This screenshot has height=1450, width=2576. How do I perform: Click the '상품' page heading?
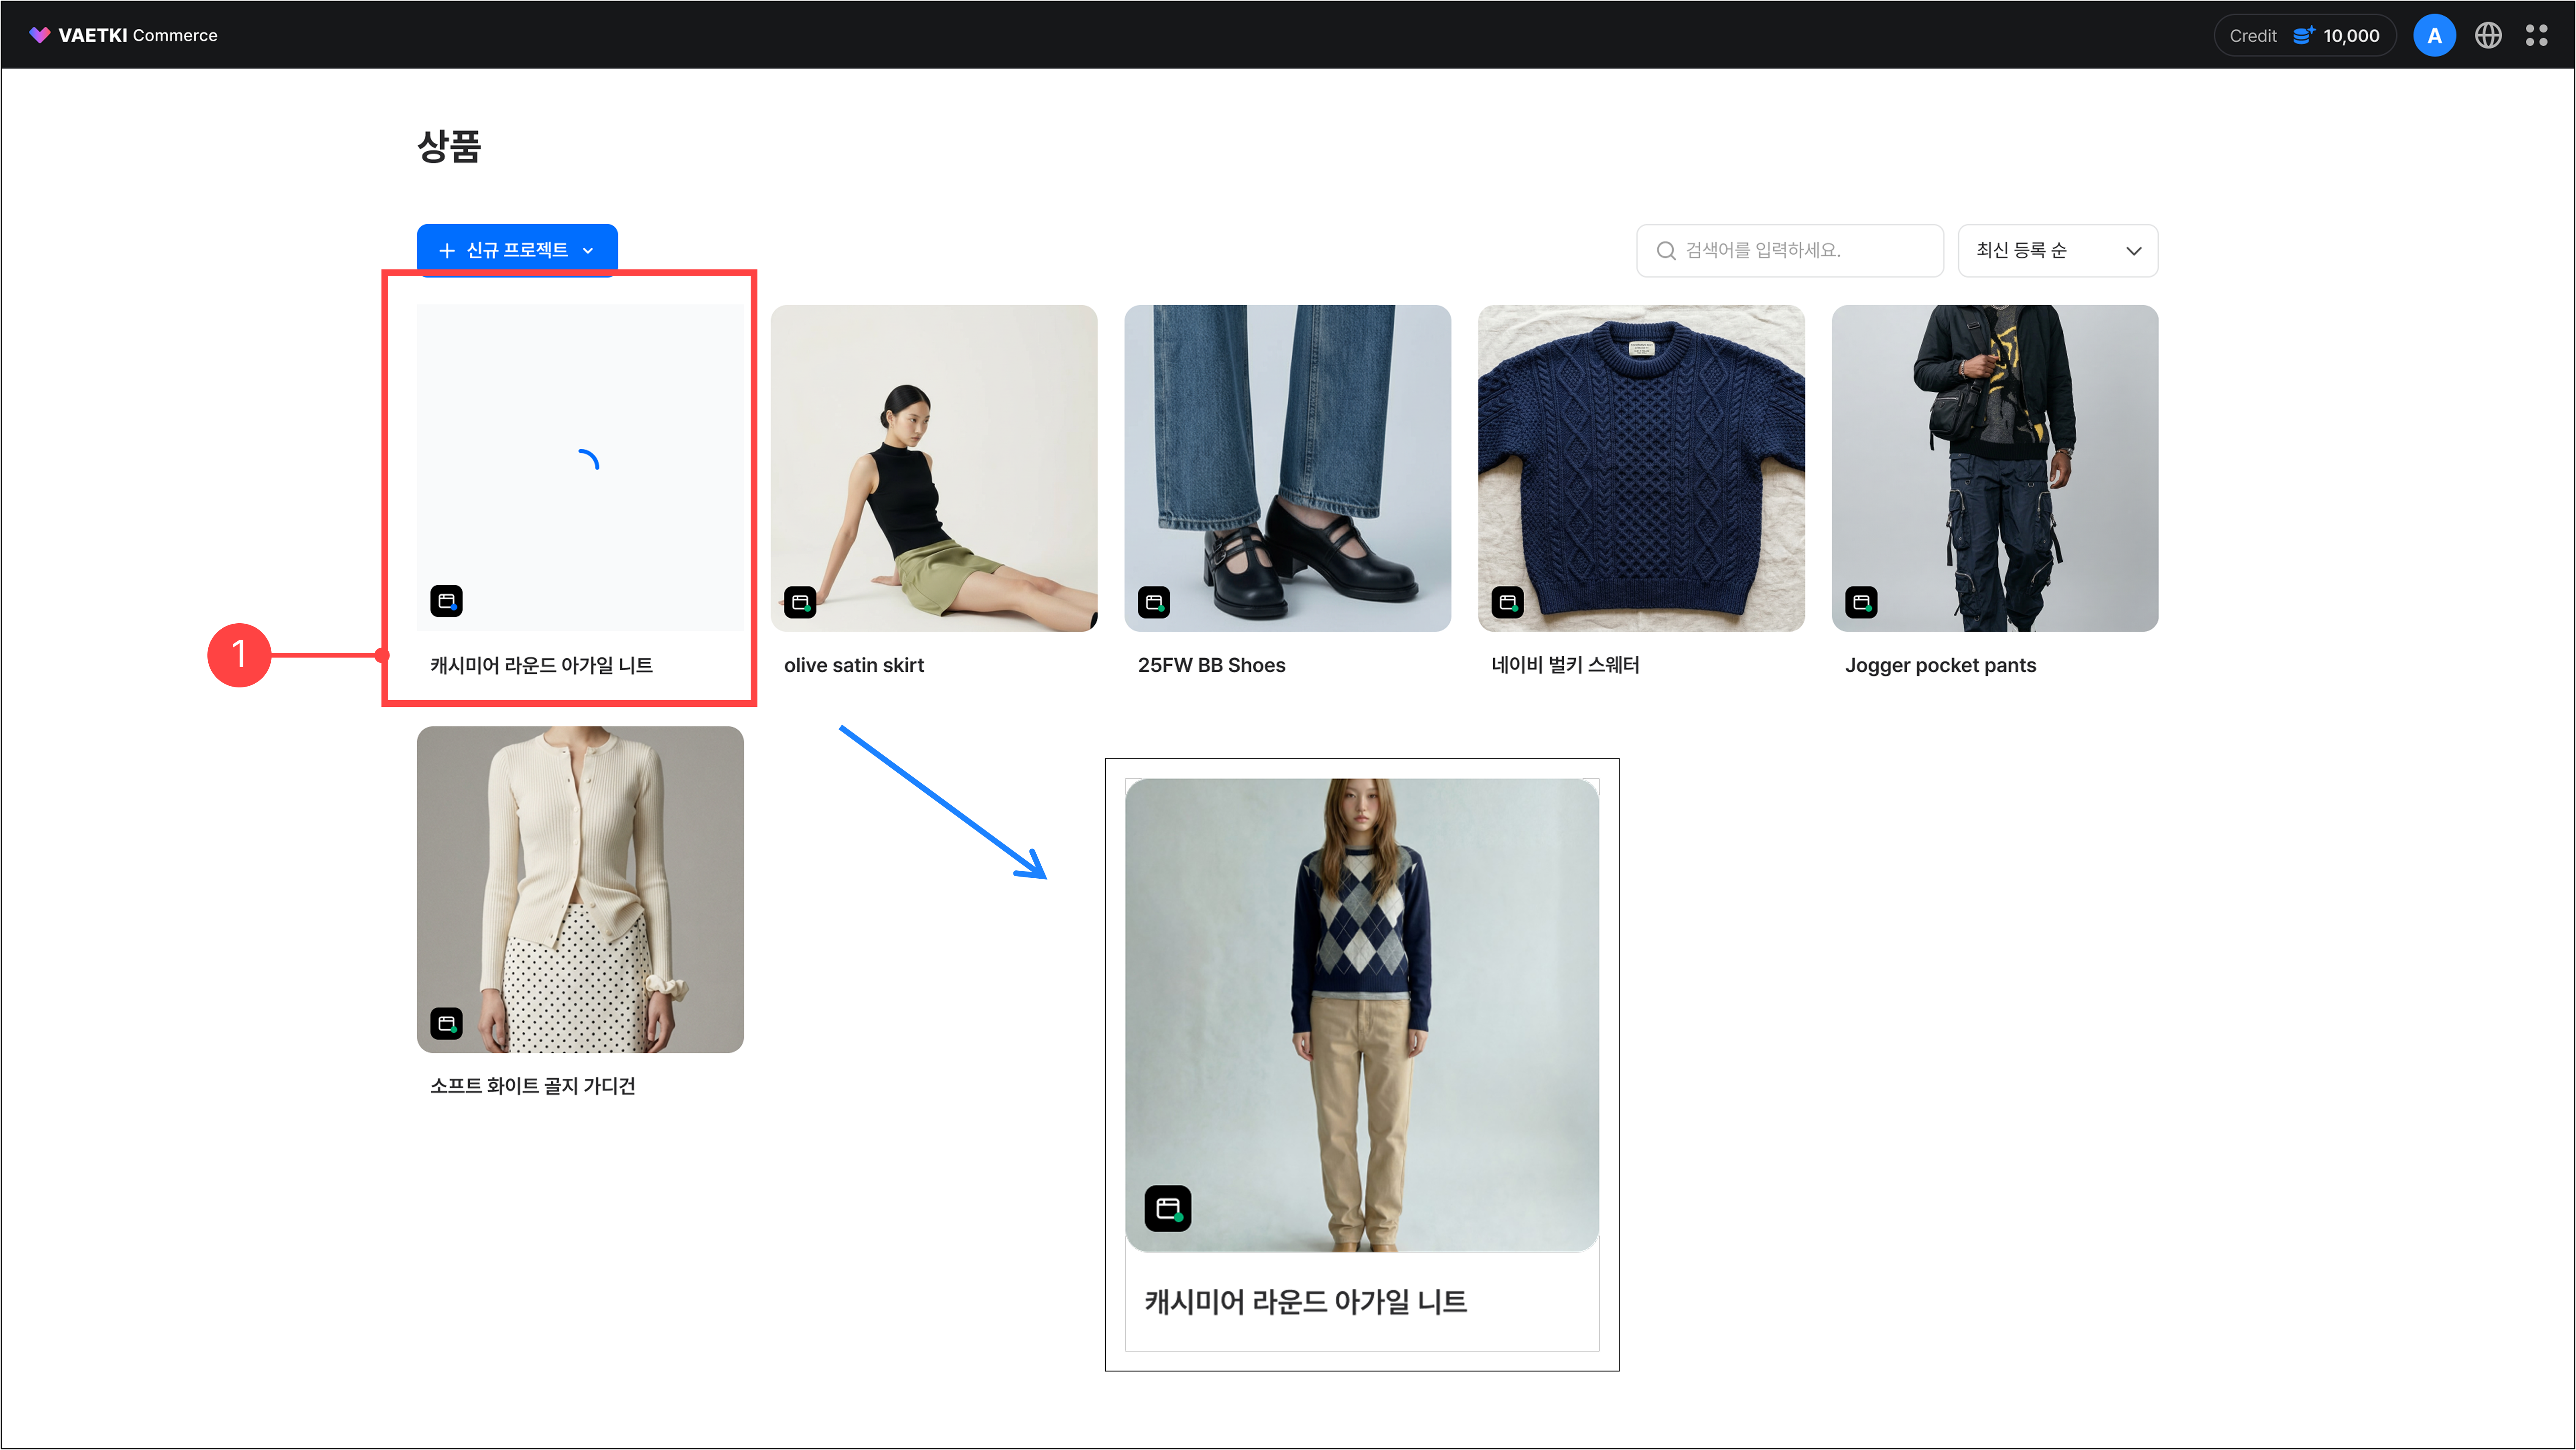pyautogui.click(x=449, y=147)
